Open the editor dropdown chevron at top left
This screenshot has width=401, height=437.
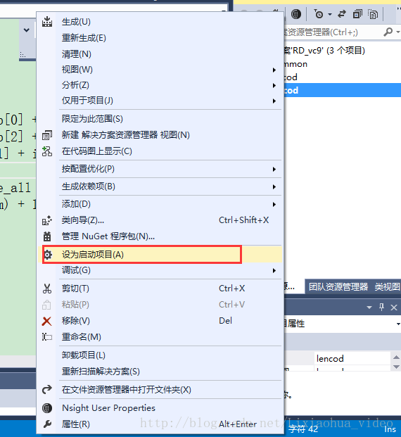[27, 30]
